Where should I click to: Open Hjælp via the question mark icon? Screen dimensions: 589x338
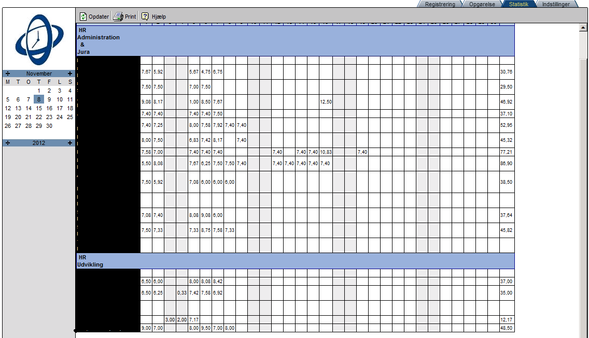coord(145,17)
